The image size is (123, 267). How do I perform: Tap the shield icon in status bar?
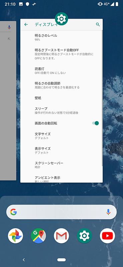click(x=27, y=4)
